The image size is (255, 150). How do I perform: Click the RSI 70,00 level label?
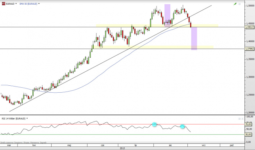[x=248, y=124]
